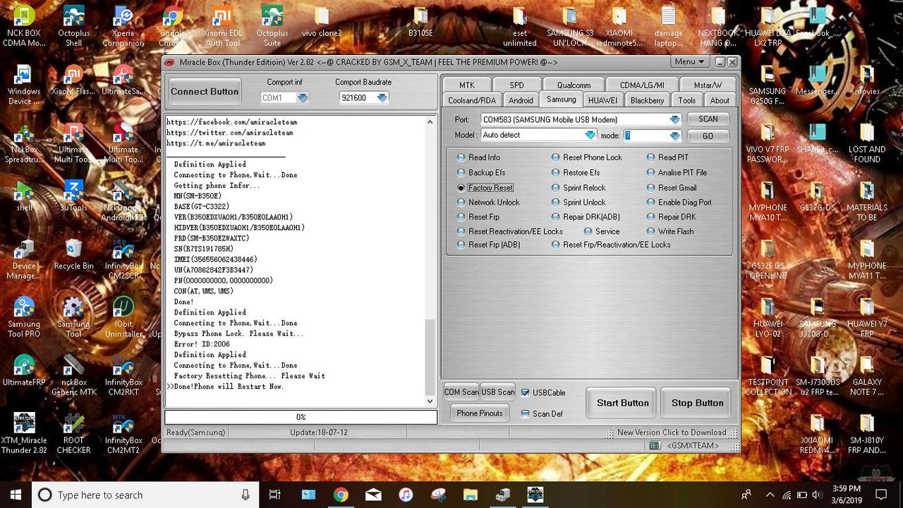The height and width of the screenshot is (508, 903).
Task: Open the Samsung Tool PRO shortcut
Action: [24, 317]
